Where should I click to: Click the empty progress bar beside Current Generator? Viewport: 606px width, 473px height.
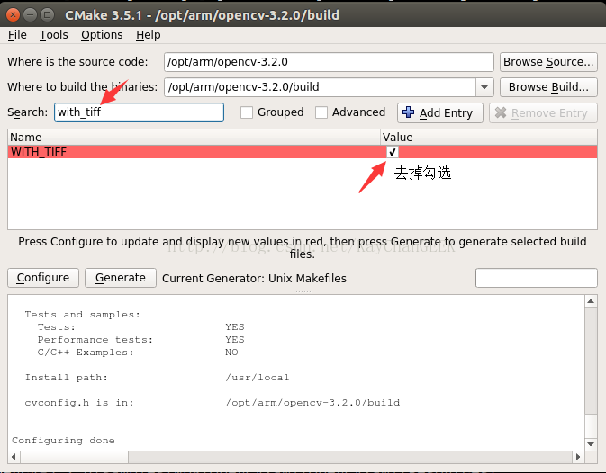click(537, 278)
